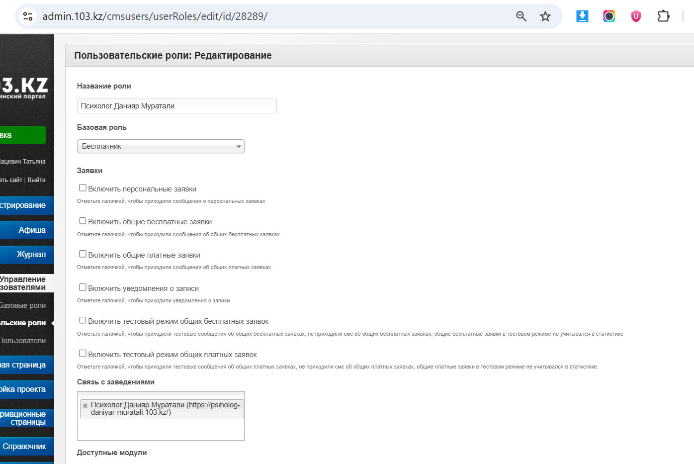
Task: Open the red shield extension icon
Action: [x=636, y=16]
